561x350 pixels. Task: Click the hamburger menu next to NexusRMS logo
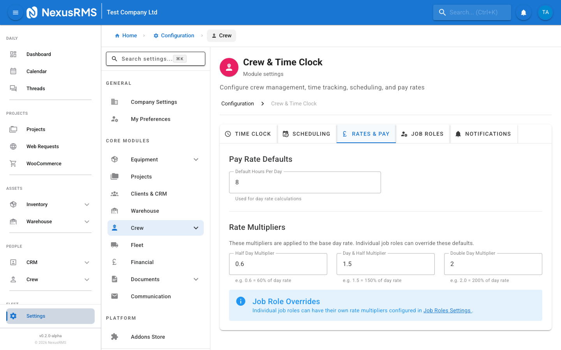click(x=15, y=12)
